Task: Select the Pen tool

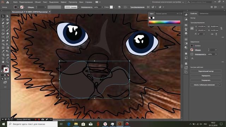Action: [3, 23]
